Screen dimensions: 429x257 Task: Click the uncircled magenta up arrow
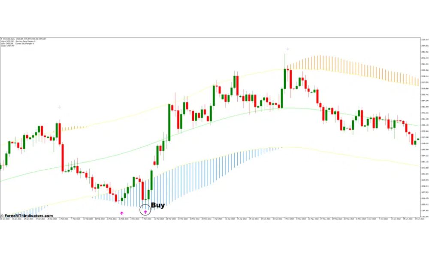tap(122, 212)
